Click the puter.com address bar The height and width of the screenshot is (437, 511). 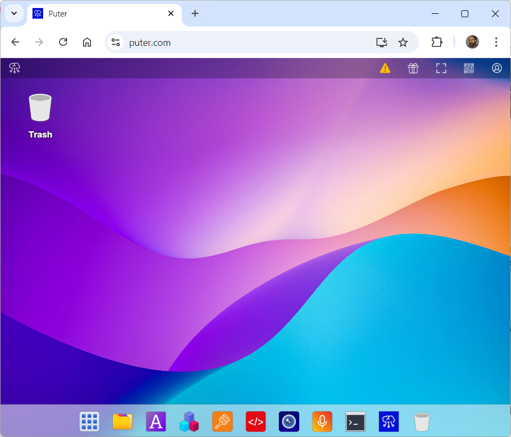240,43
